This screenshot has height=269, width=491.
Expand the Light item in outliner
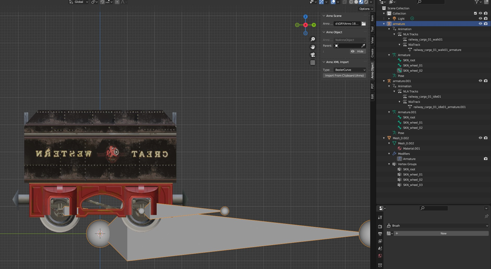click(x=389, y=19)
